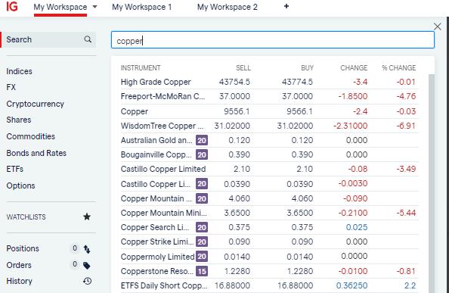Open the My Workspace dropdown arrow
Screen dimensions: 449x293
click(94, 7)
